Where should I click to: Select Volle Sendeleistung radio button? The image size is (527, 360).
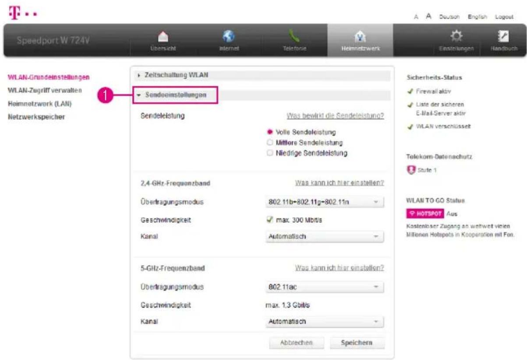coord(270,132)
